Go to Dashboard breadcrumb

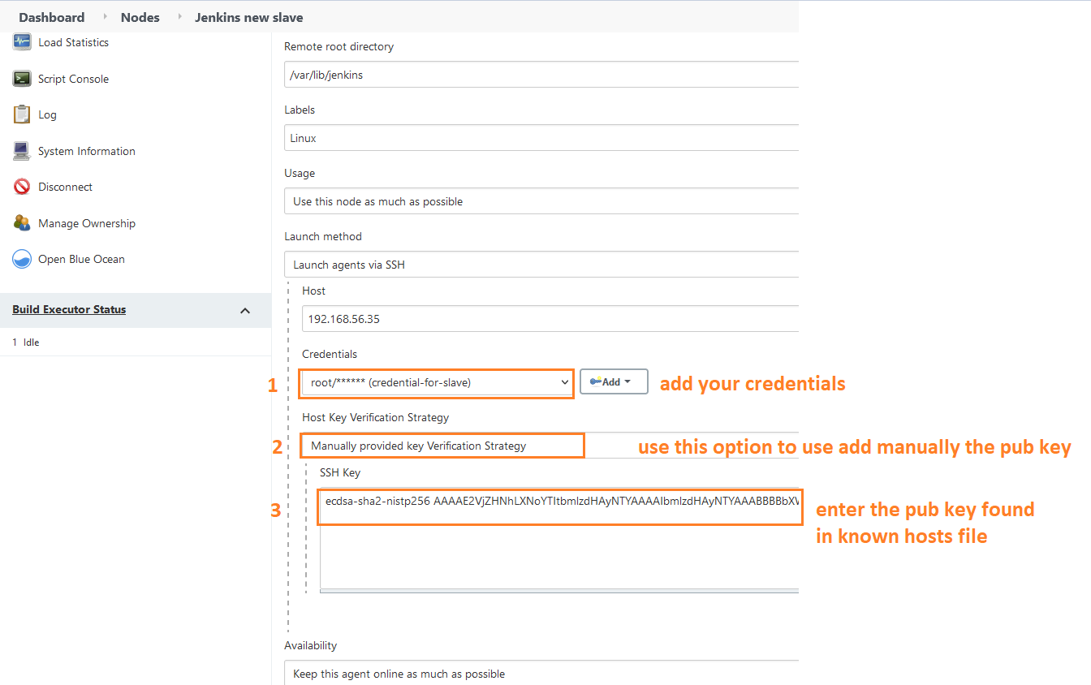click(51, 17)
